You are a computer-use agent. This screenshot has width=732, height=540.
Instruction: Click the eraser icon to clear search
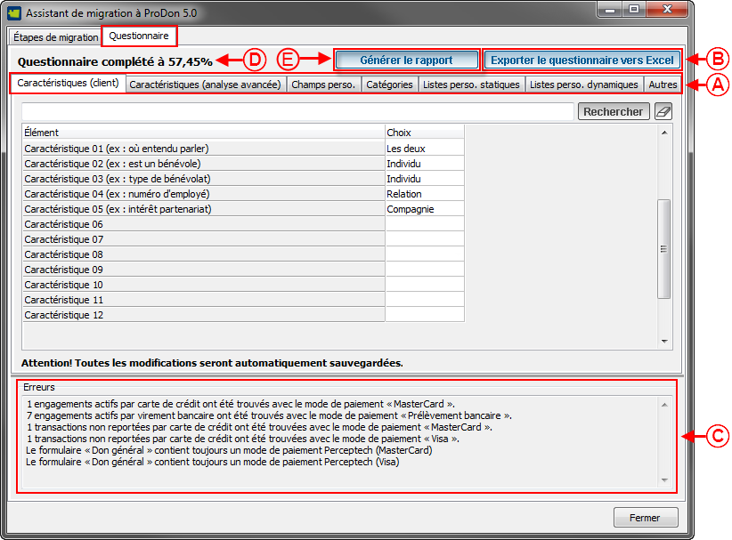[x=663, y=112]
